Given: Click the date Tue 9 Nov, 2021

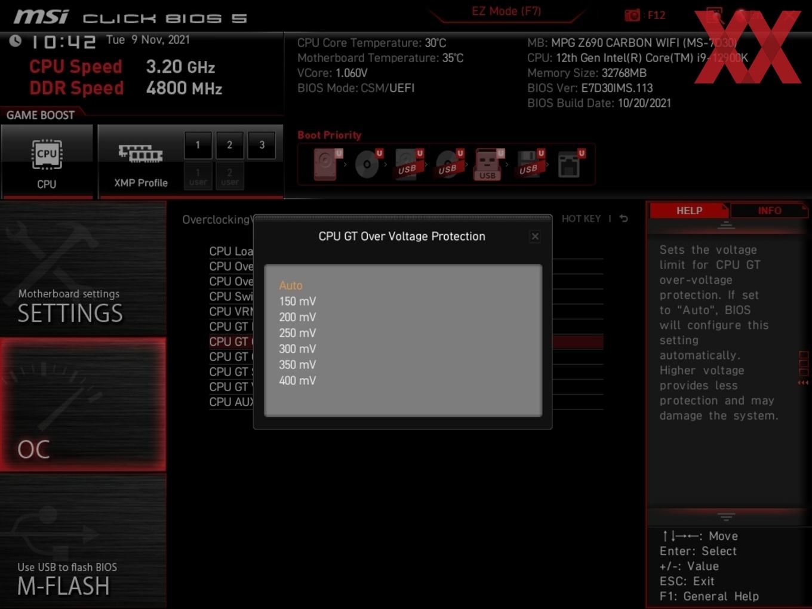Looking at the screenshot, I should coord(148,40).
